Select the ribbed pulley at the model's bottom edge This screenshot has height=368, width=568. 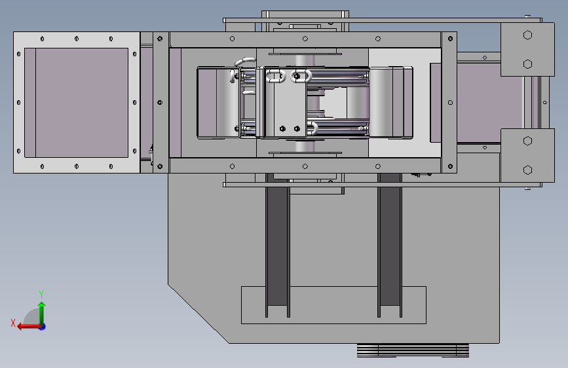413,350
